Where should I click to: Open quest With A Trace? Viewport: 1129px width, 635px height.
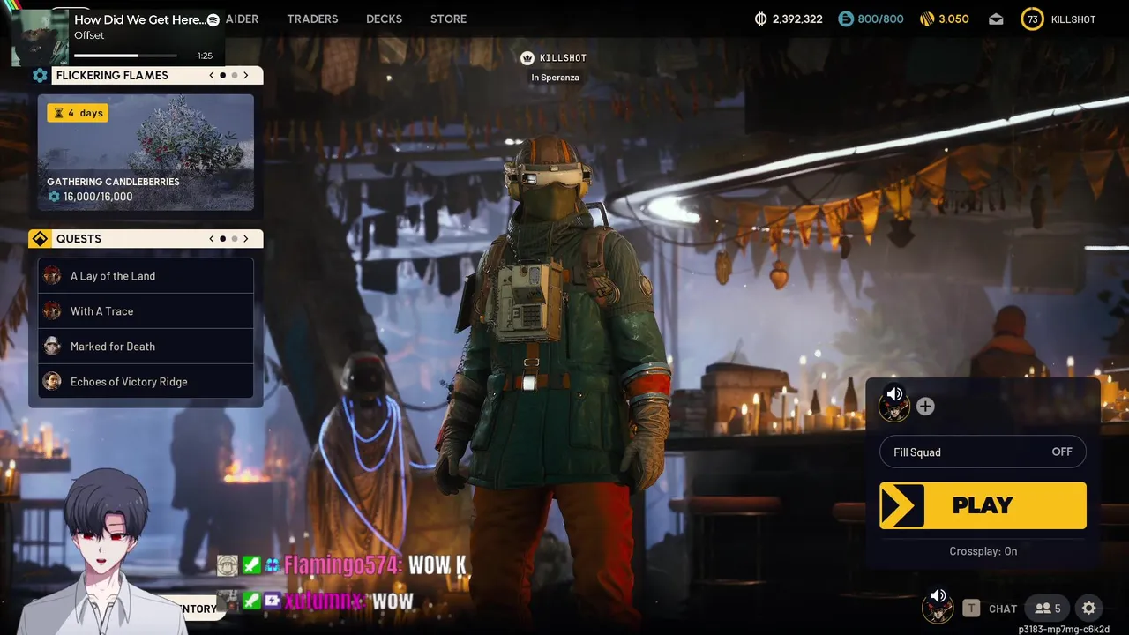pos(146,311)
